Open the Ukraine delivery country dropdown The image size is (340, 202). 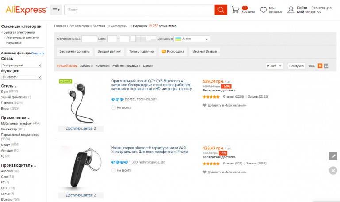(192, 39)
